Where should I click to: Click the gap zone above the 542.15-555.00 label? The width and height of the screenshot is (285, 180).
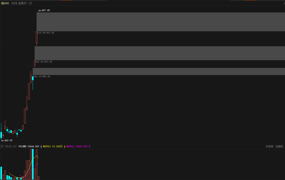(159, 71)
